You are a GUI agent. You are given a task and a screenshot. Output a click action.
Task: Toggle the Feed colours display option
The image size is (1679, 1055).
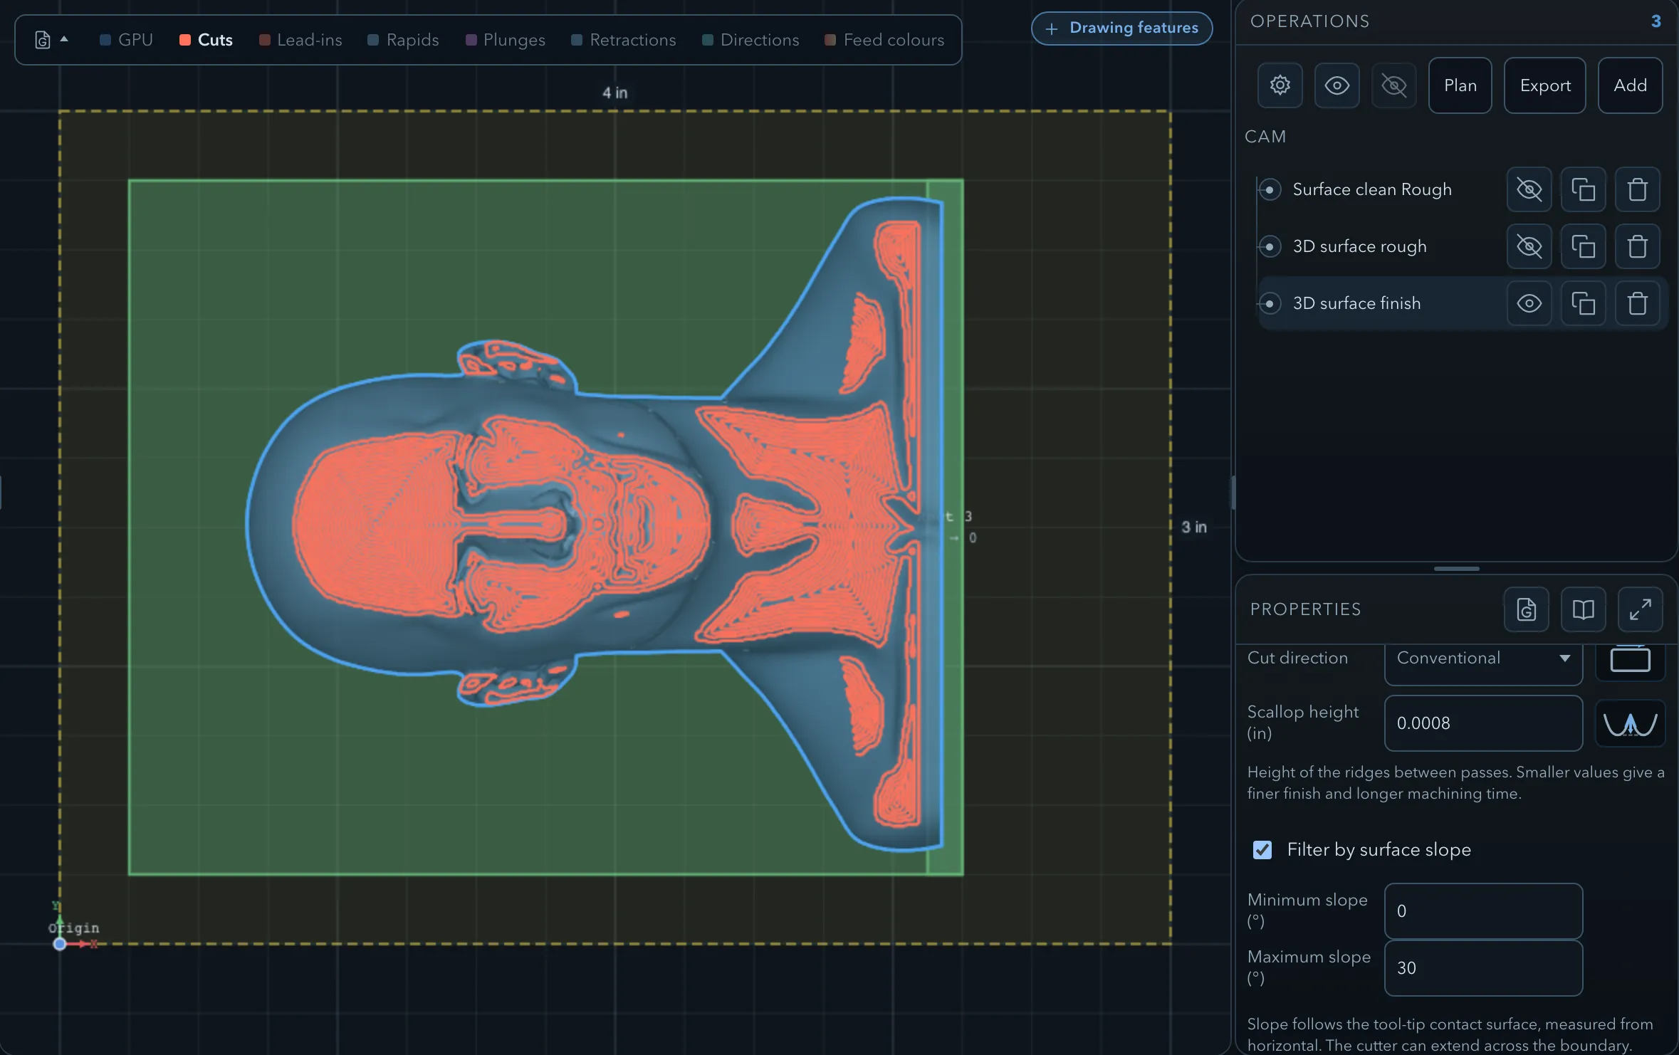(884, 40)
